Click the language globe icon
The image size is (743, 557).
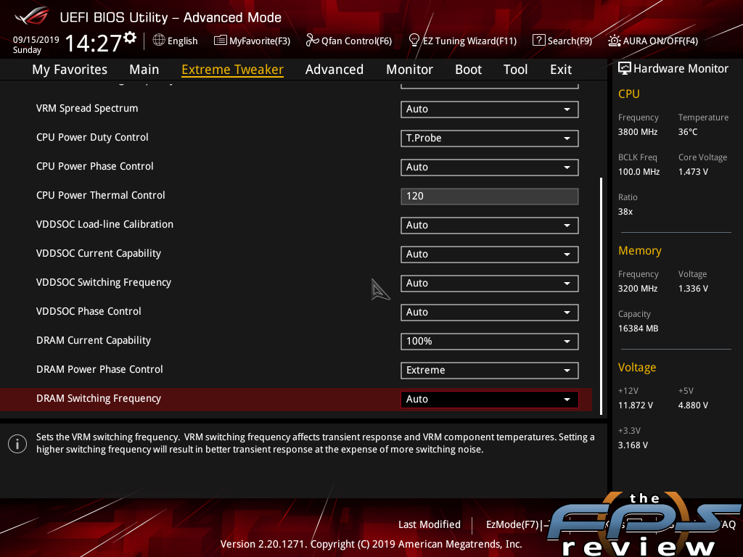tap(159, 41)
